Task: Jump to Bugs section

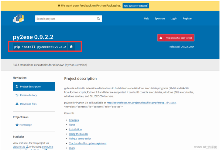Action: tap(72, 148)
